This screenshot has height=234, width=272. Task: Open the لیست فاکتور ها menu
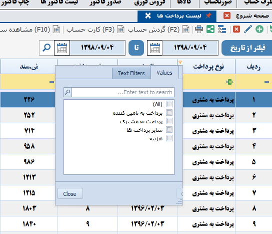click(x=59, y=3)
